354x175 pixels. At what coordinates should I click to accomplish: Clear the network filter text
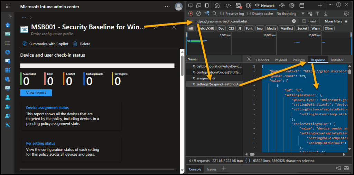(294, 21)
